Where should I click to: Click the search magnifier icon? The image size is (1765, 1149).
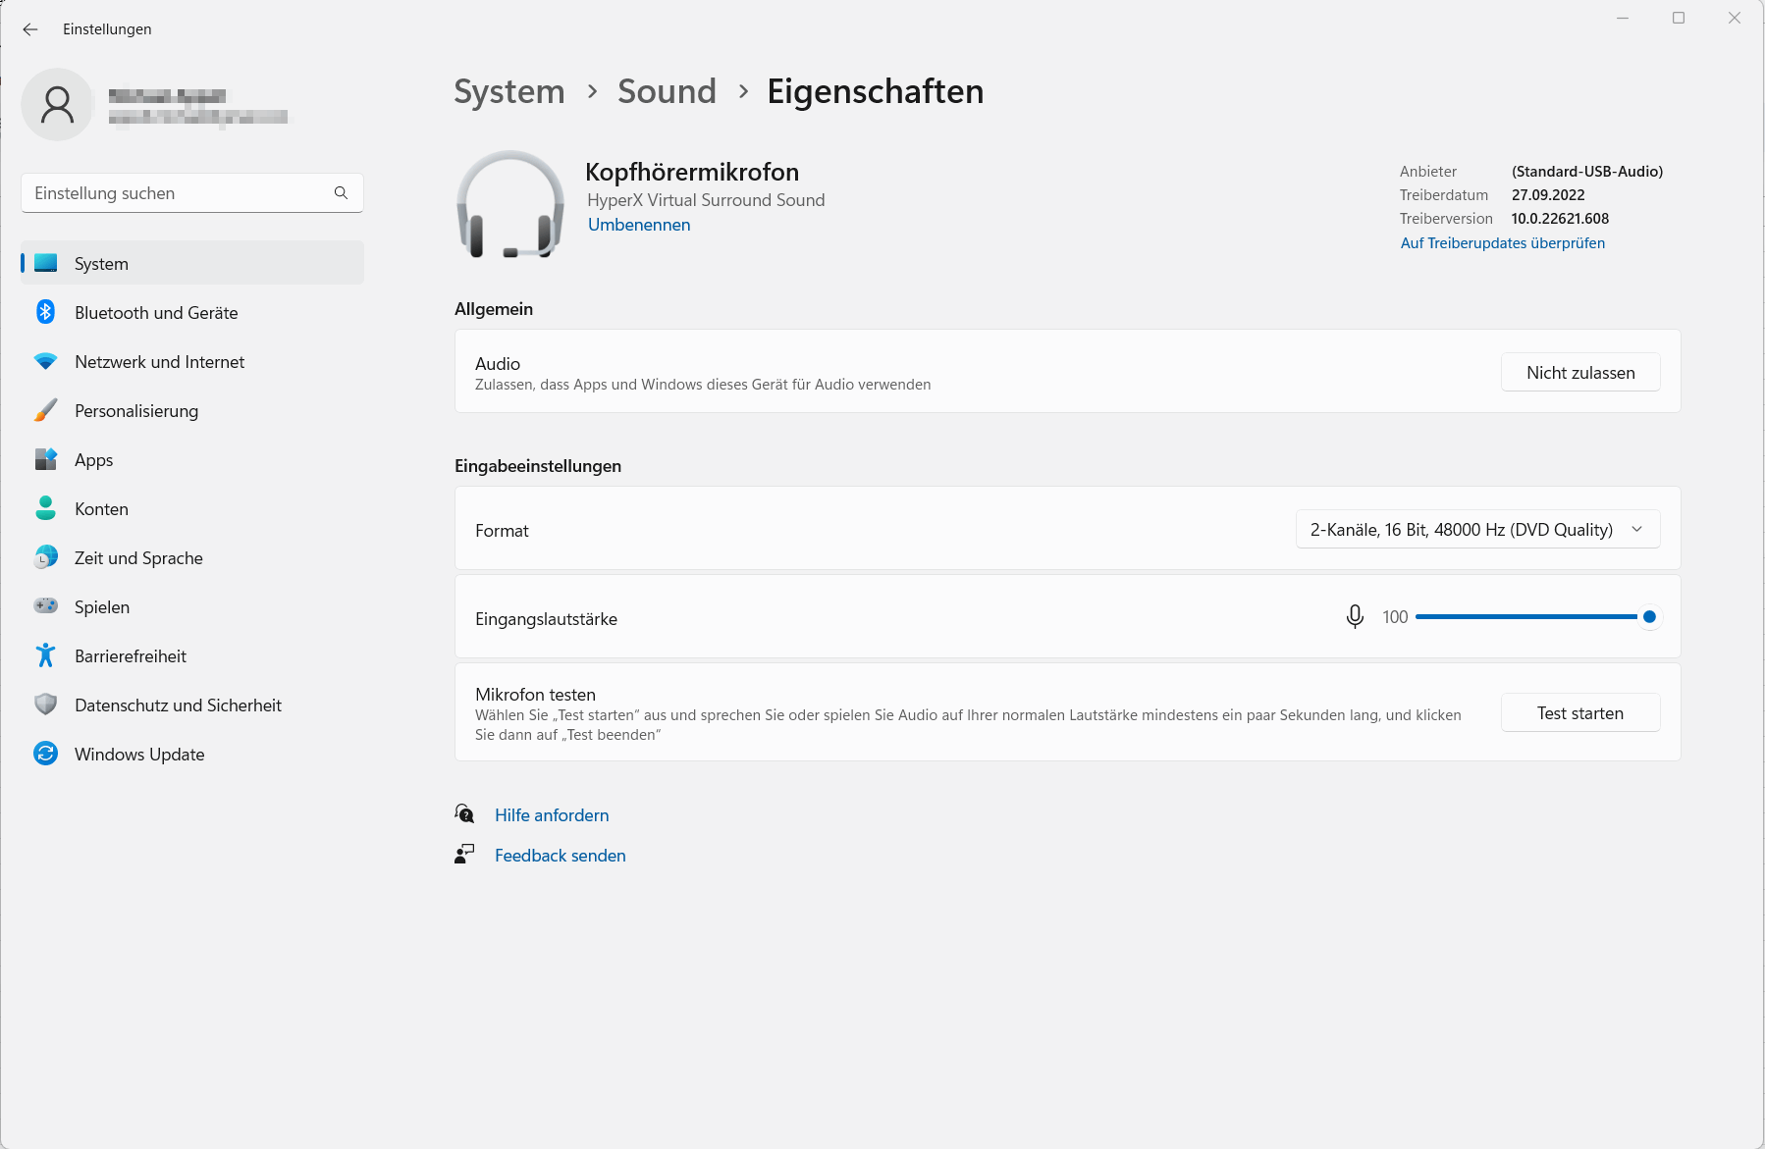pos(341,193)
